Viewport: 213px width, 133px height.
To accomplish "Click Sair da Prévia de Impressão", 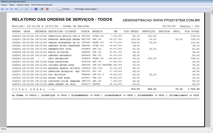I will [x=42, y=5].
